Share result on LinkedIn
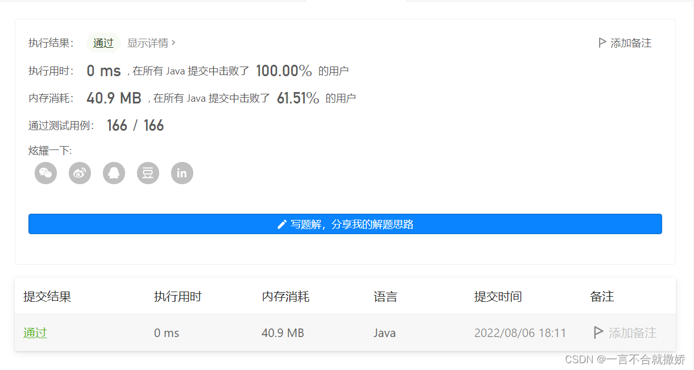Viewport: 694px width, 370px height. (x=182, y=173)
